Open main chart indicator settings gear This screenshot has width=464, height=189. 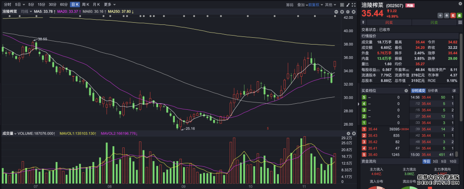(x=348, y=12)
